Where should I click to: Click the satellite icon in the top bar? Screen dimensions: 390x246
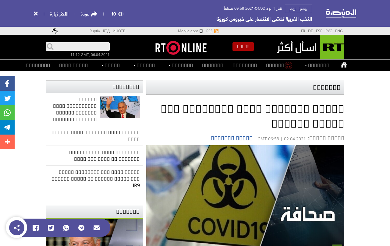pos(55,30)
